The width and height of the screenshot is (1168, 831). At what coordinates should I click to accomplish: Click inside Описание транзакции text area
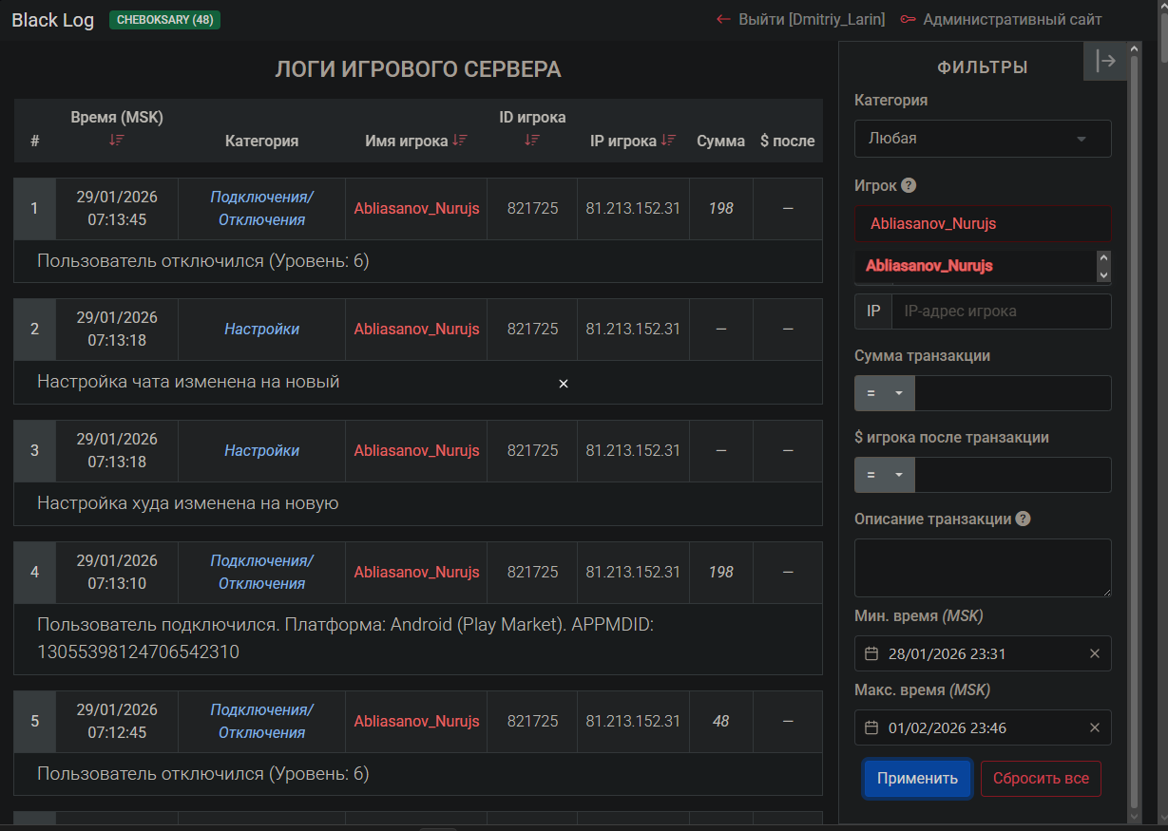tap(983, 568)
